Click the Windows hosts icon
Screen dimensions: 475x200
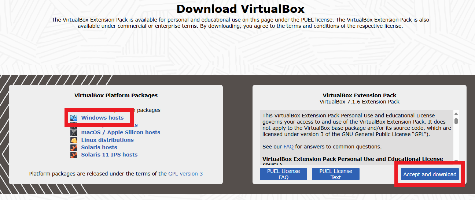pos(74,118)
